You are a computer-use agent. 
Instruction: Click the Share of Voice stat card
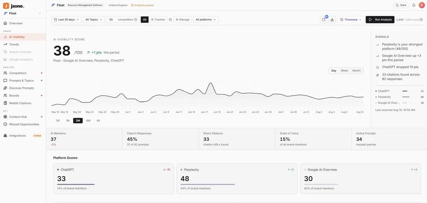[314, 139]
